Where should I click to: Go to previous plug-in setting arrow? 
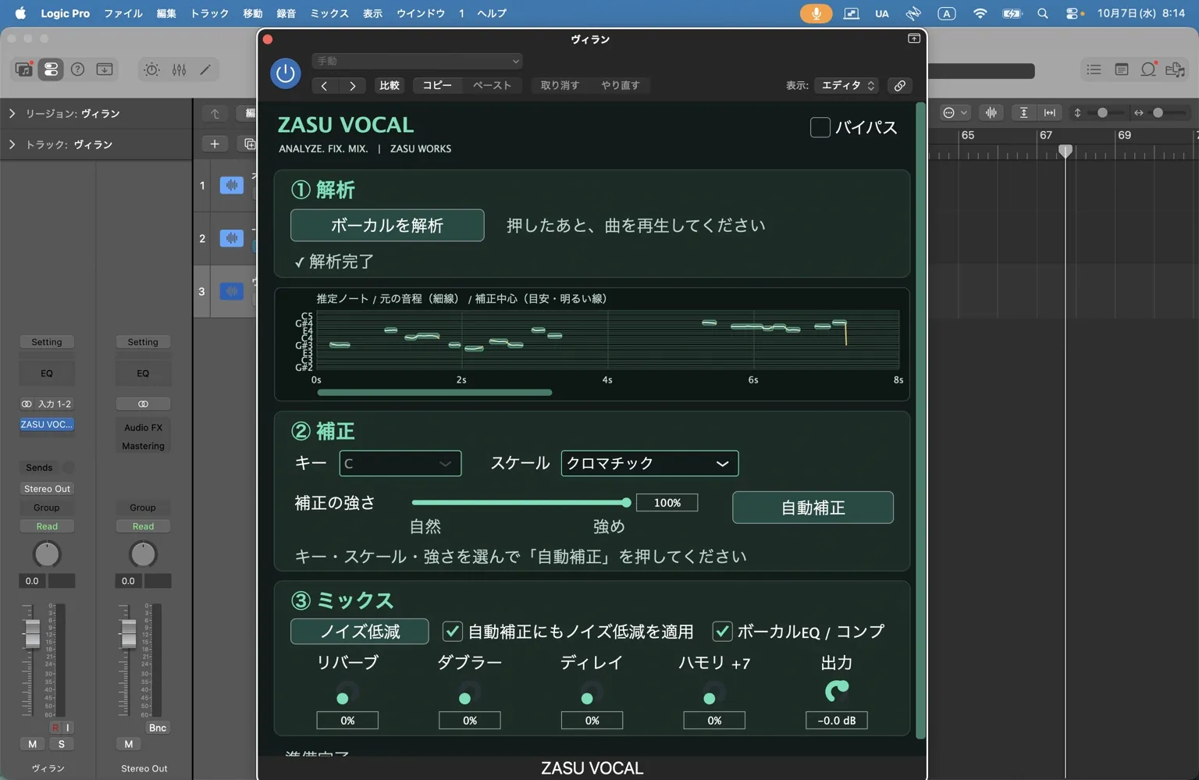pyautogui.click(x=324, y=86)
